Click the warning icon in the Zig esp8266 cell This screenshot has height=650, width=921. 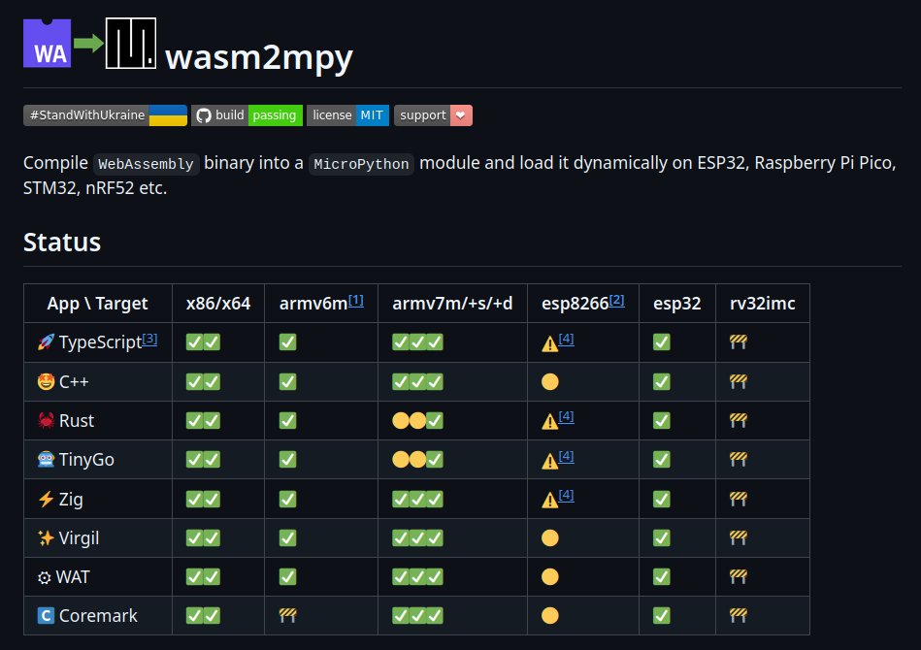coord(549,501)
